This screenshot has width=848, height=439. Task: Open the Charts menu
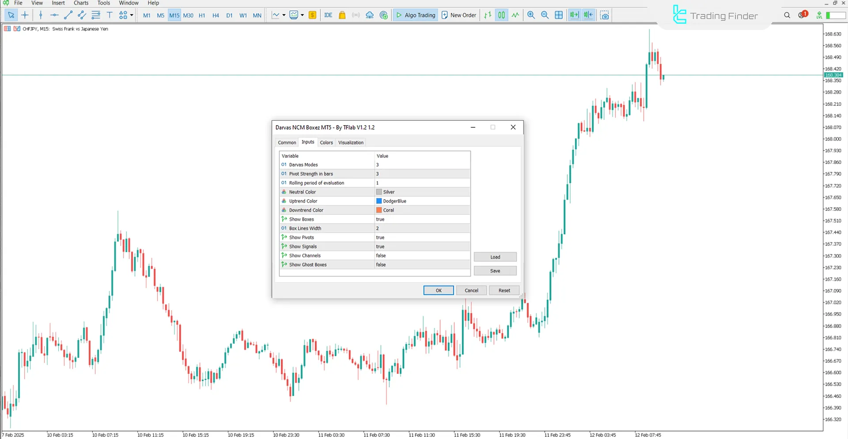pos(80,3)
